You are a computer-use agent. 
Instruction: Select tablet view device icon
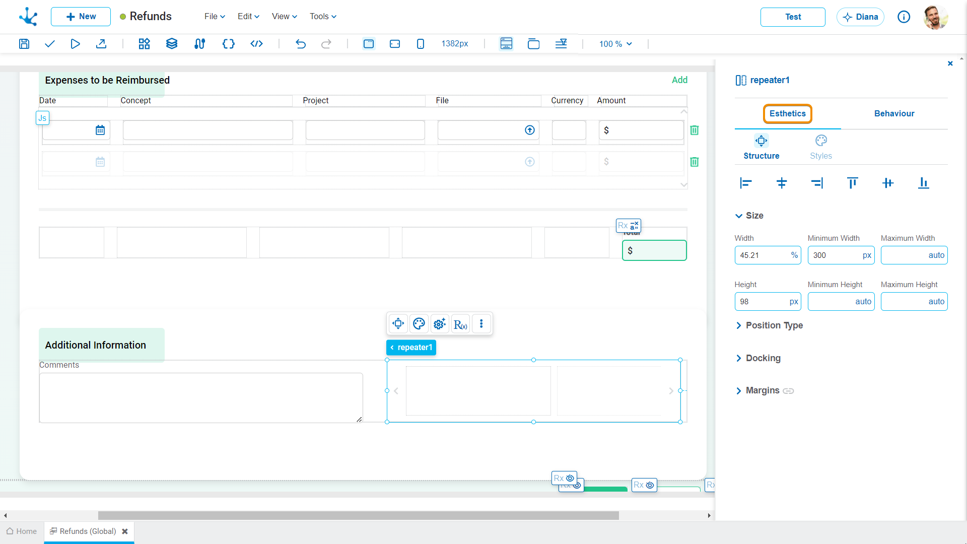[x=395, y=44]
